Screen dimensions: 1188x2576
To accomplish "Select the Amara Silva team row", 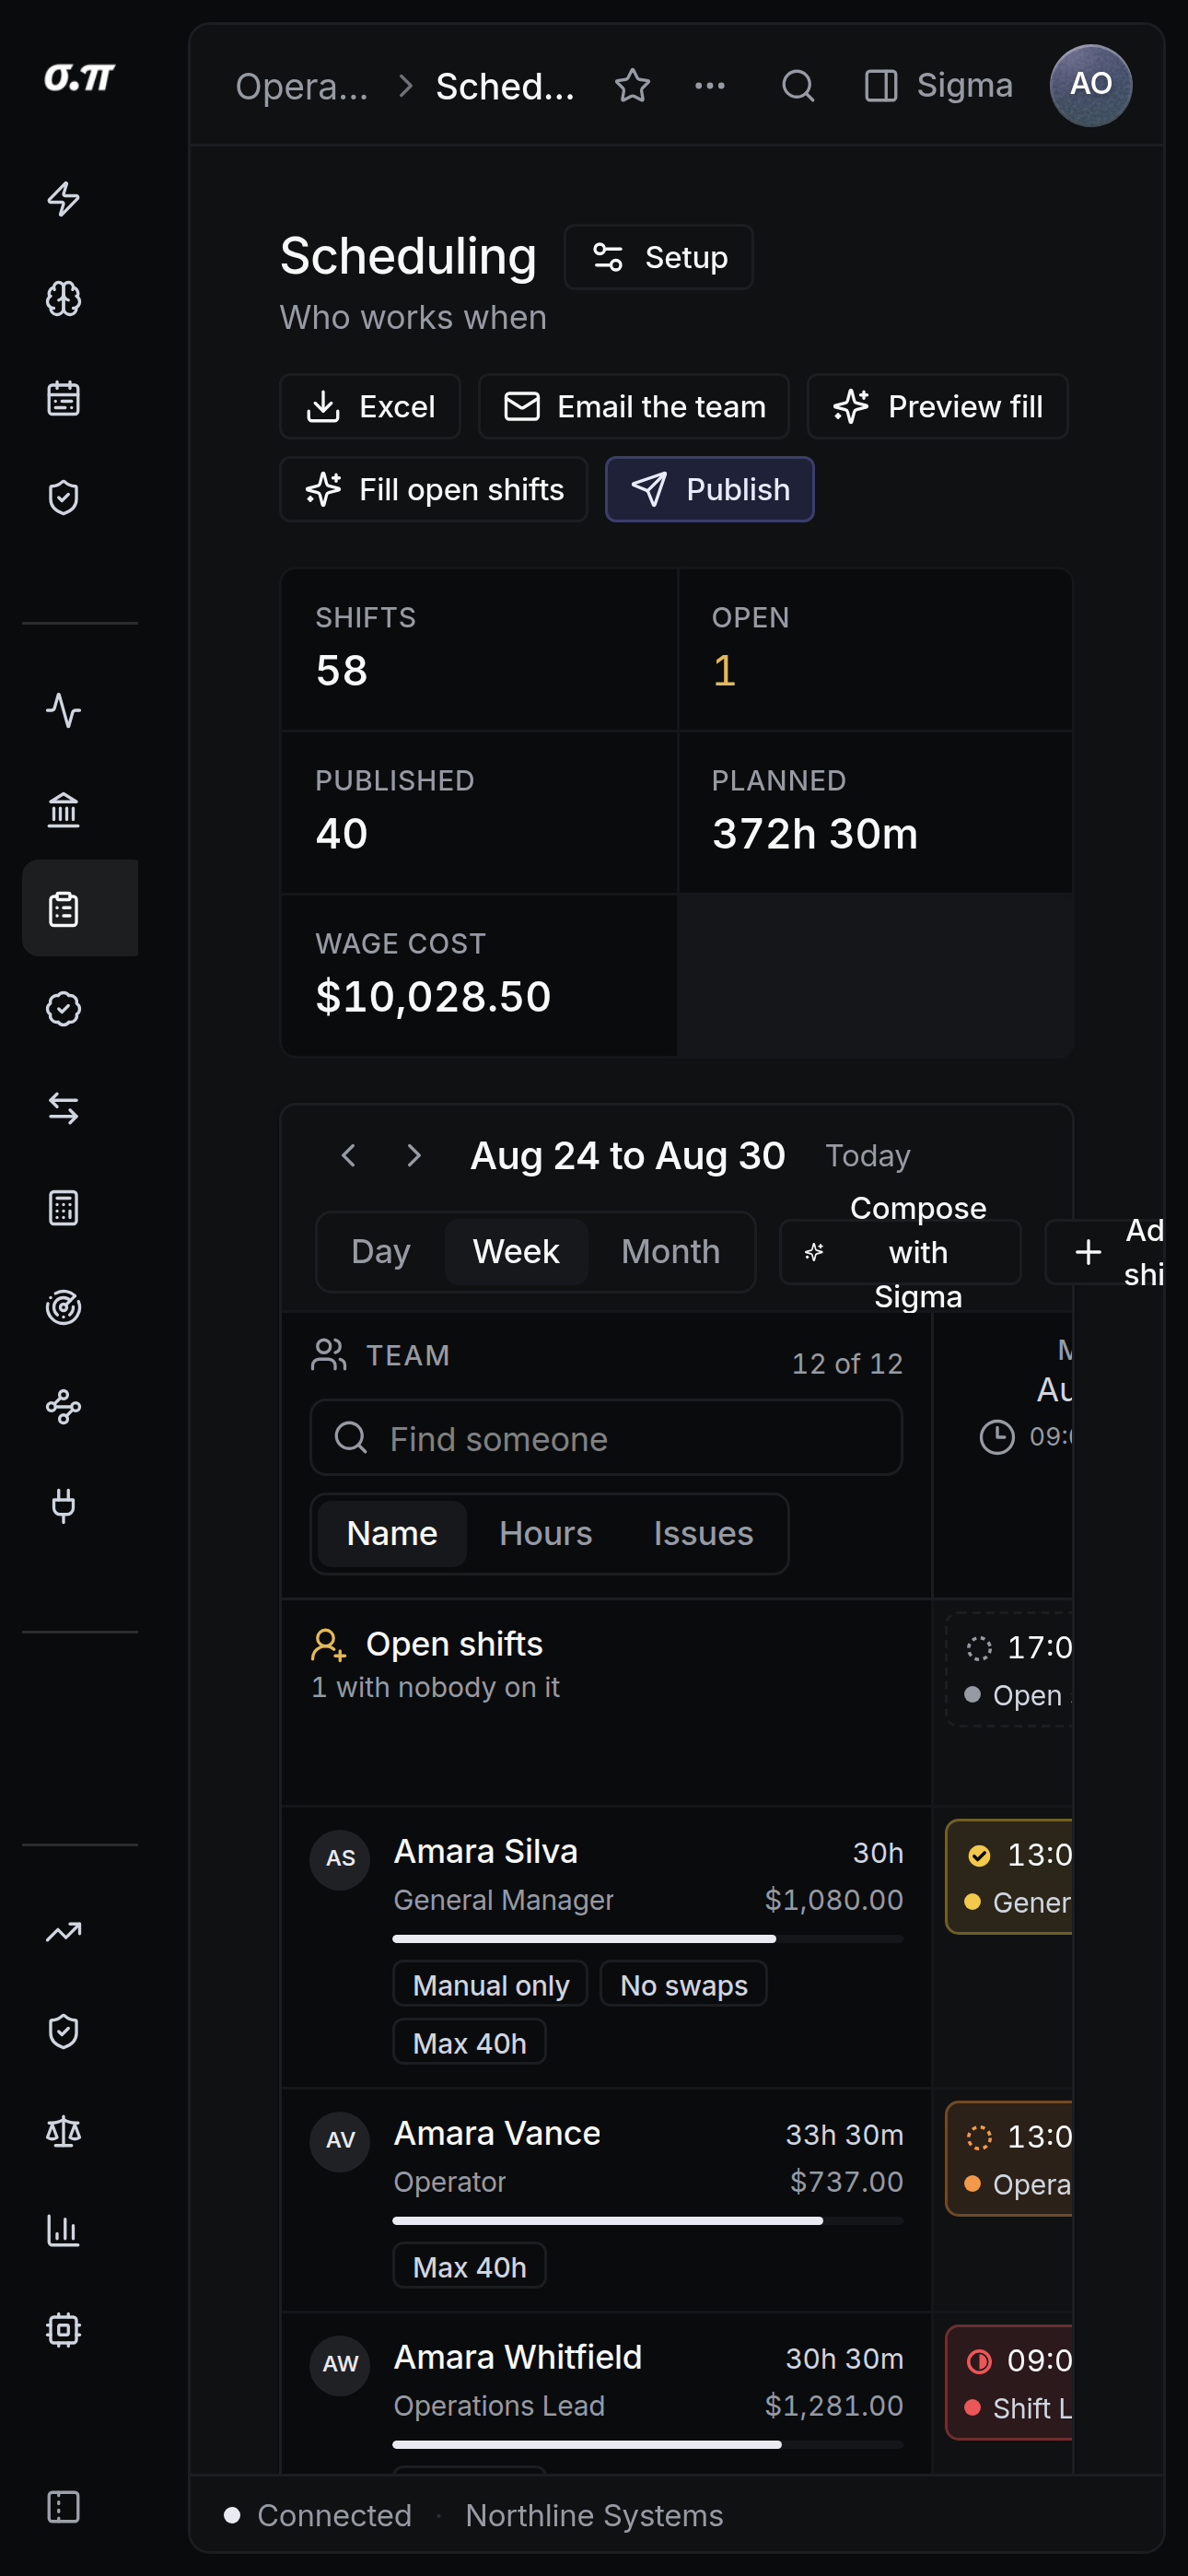I will tap(606, 1947).
